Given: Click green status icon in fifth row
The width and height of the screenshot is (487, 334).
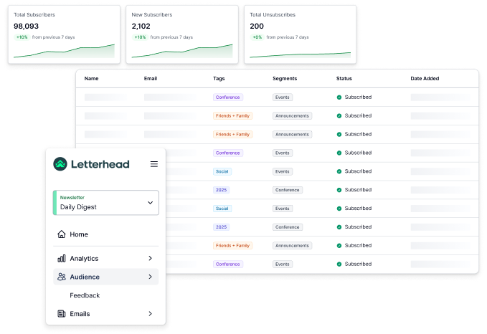Looking at the screenshot, I should pyautogui.click(x=339, y=171).
